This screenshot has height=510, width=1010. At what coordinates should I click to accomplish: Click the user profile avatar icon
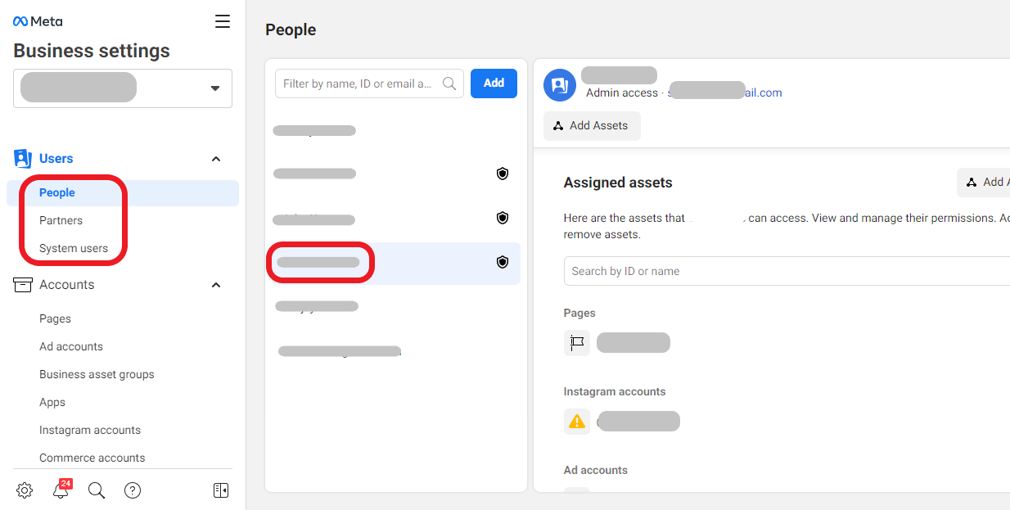[x=560, y=85]
